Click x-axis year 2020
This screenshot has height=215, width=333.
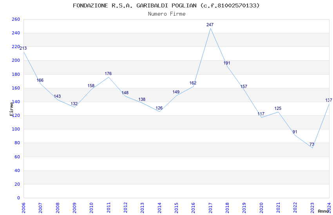(261, 208)
